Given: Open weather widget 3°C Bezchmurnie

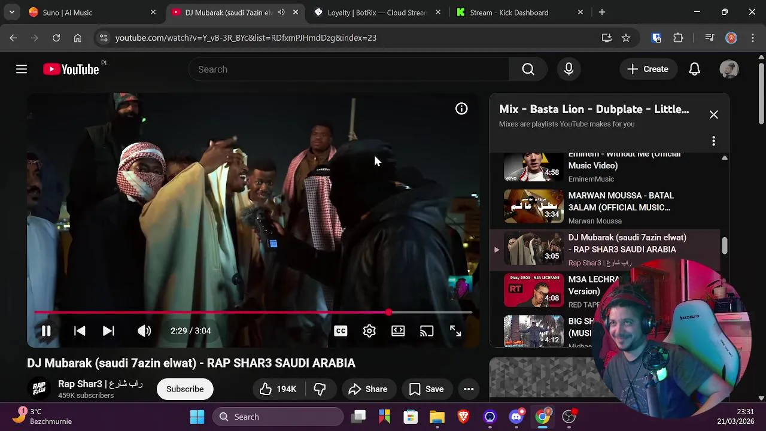Looking at the screenshot, I should click(x=44, y=417).
